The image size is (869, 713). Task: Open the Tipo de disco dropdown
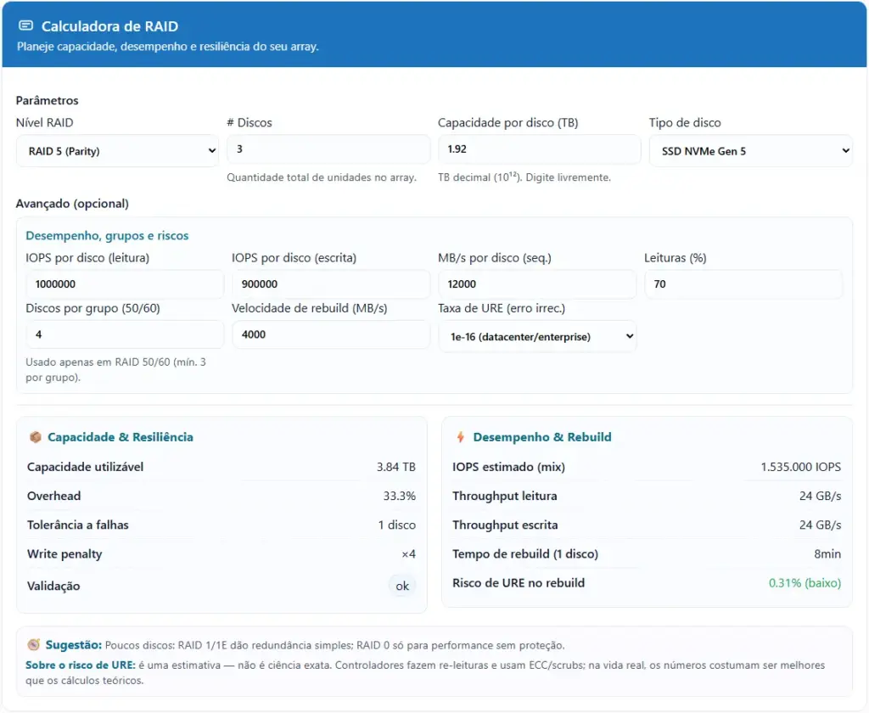pos(750,151)
